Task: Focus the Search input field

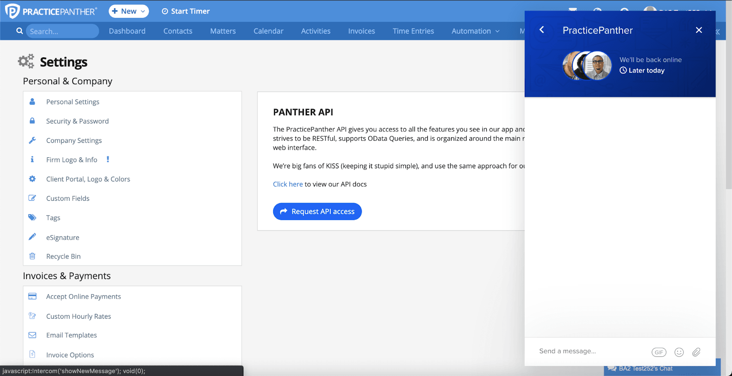Action: pyautogui.click(x=62, y=31)
